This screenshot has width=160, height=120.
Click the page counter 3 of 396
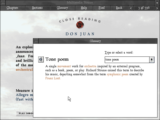pyautogui.click(x=144, y=8)
